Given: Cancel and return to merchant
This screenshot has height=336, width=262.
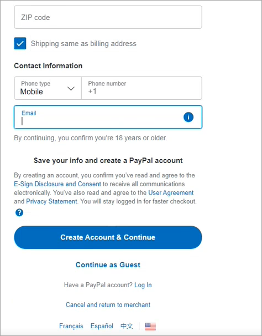Looking at the screenshot, I should pos(108,305).
